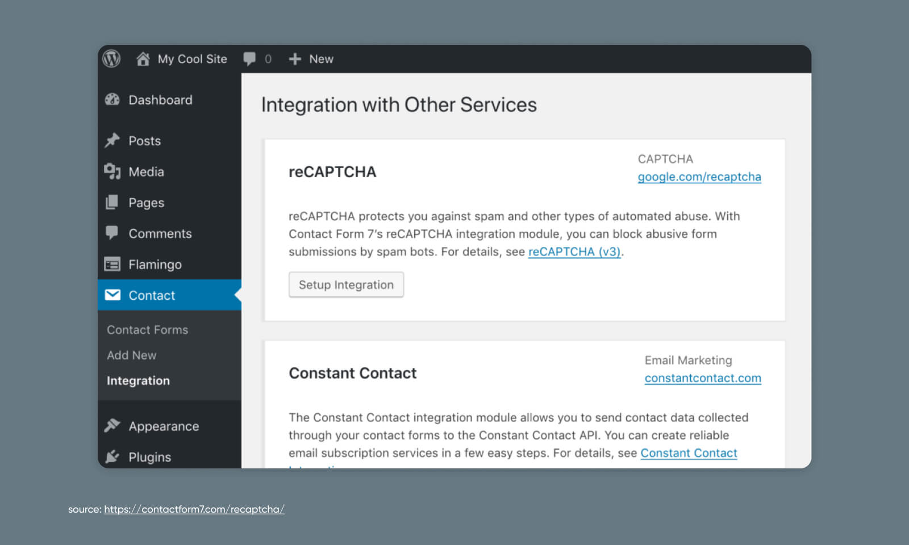This screenshot has width=909, height=545.
Task: Click the comment count 0 in admin bar
Action: pos(268,59)
